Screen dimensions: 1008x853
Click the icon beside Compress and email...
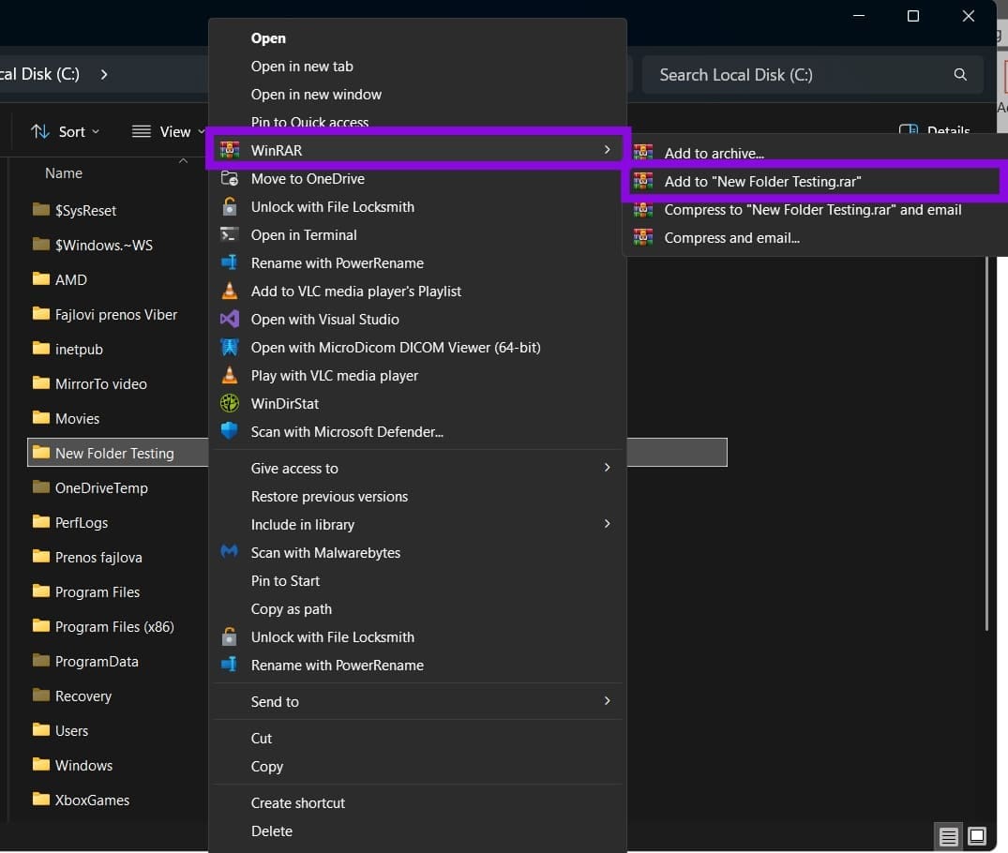[643, 238]
